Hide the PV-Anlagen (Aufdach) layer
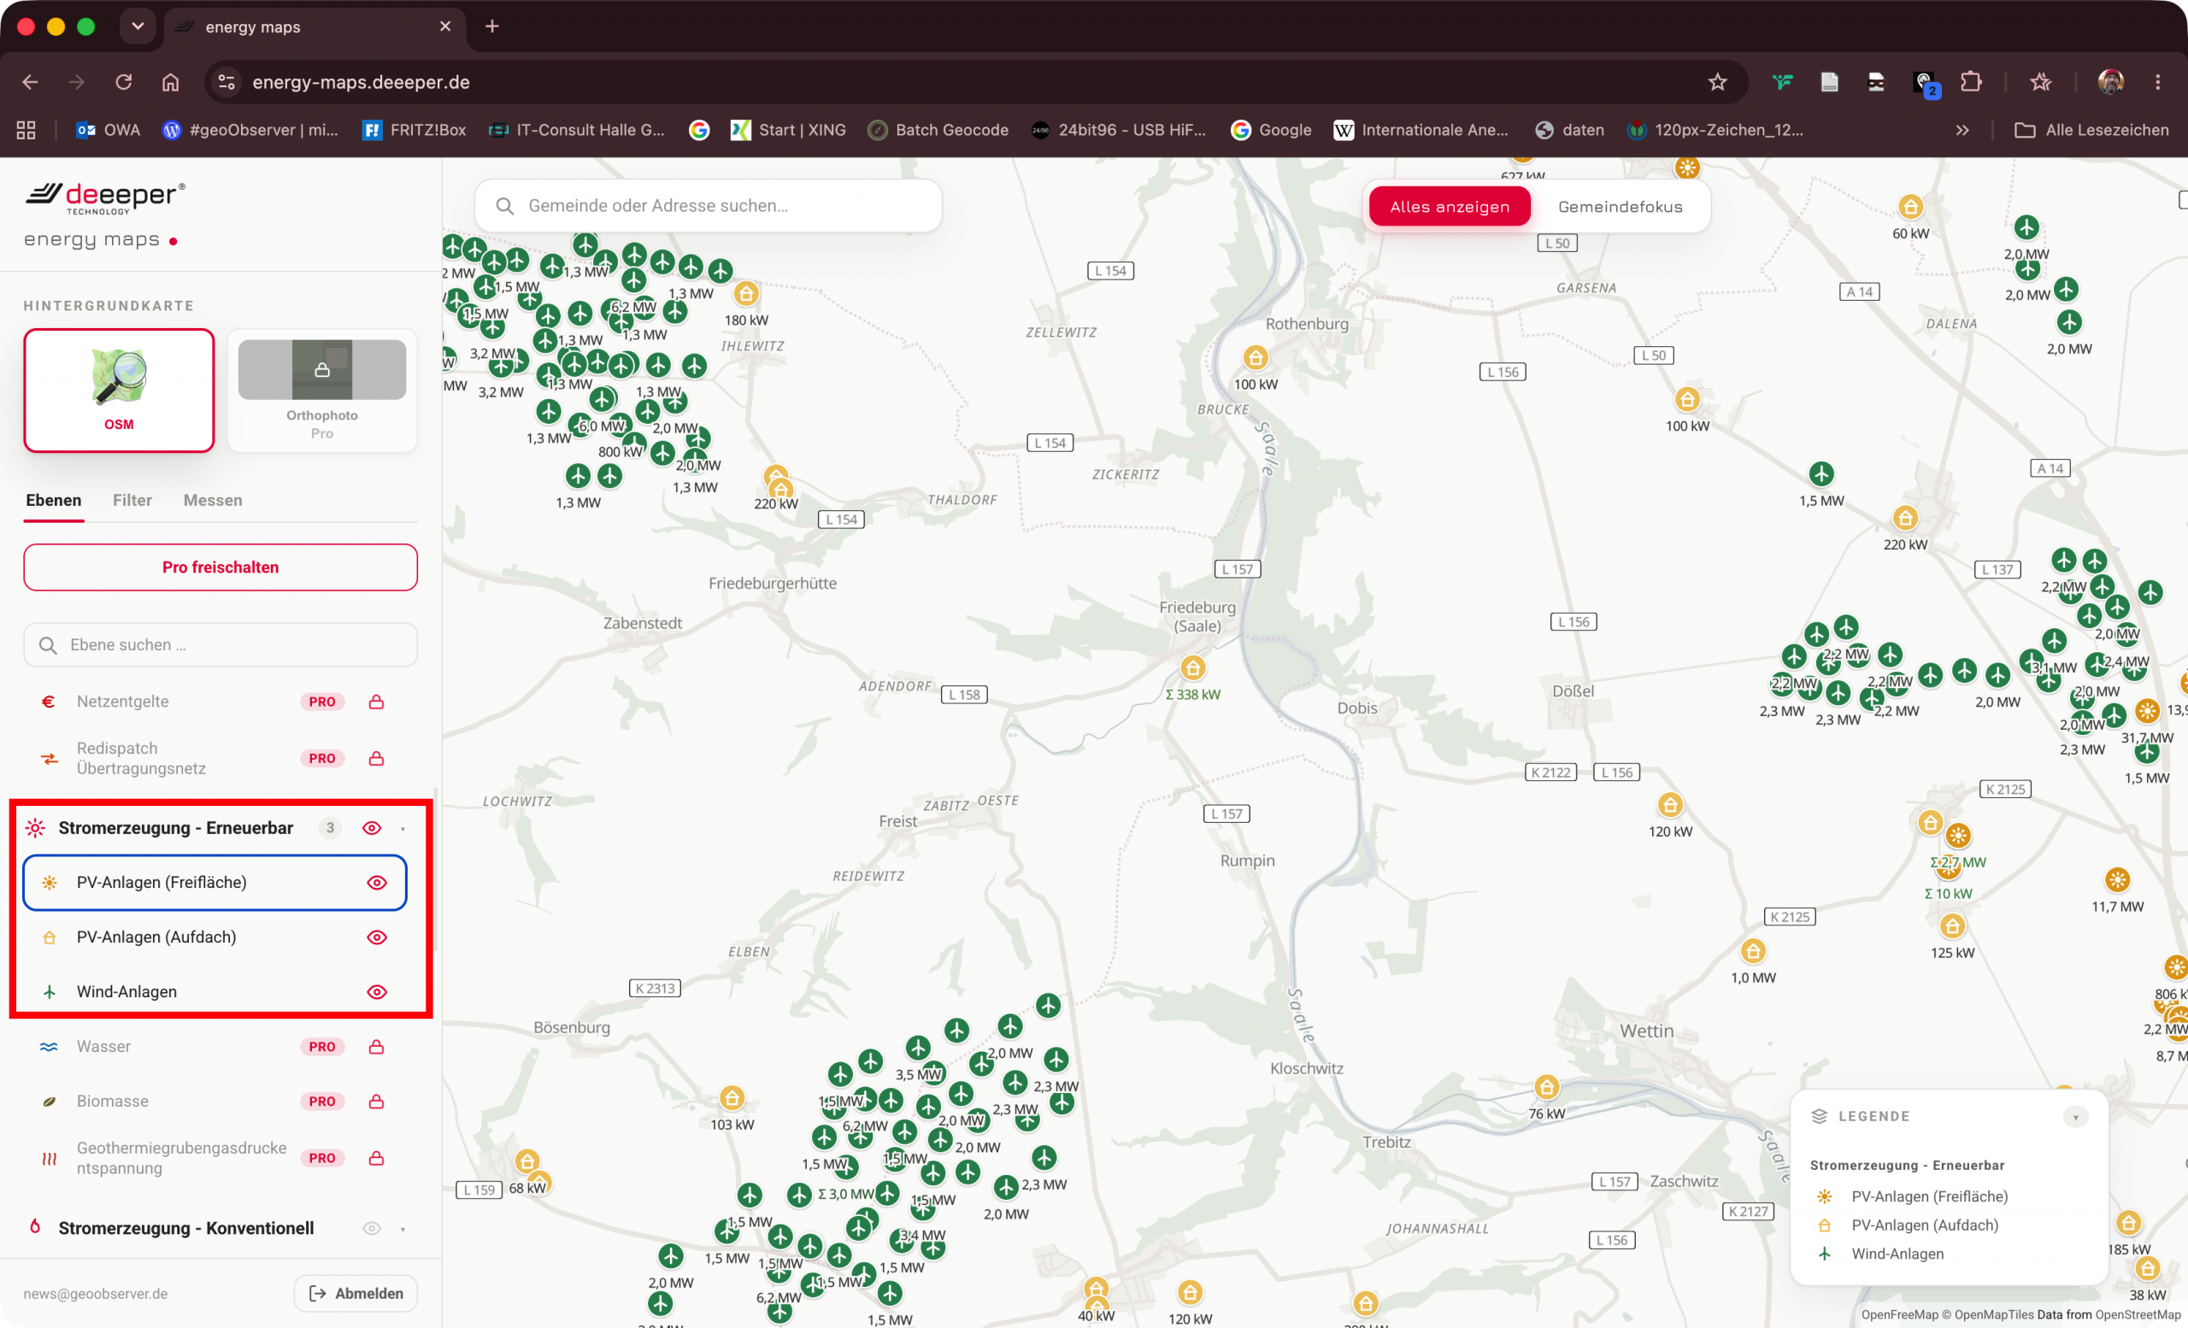The width and height of the screenshot is (2188, 1328). (378, 938)
